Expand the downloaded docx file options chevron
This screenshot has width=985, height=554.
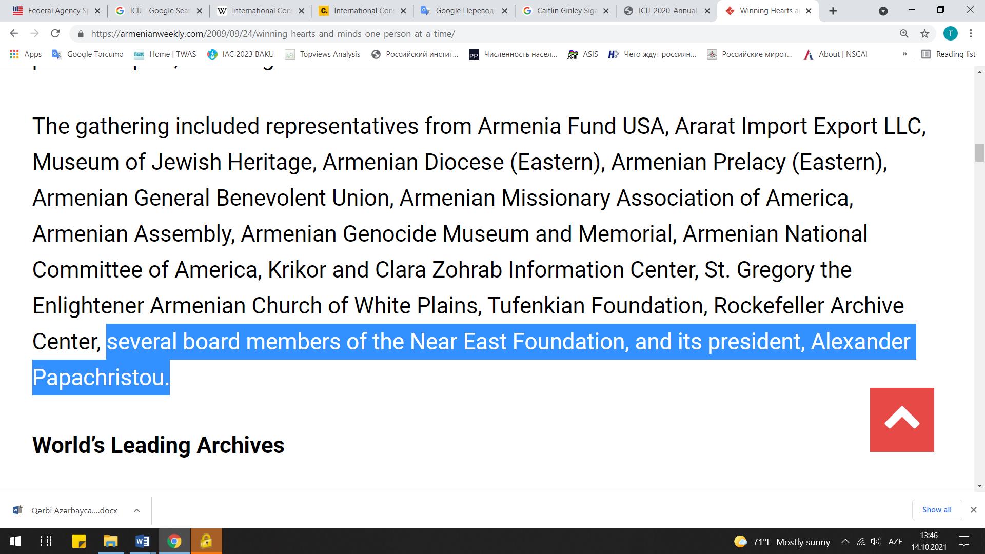[x=136, y=510]
